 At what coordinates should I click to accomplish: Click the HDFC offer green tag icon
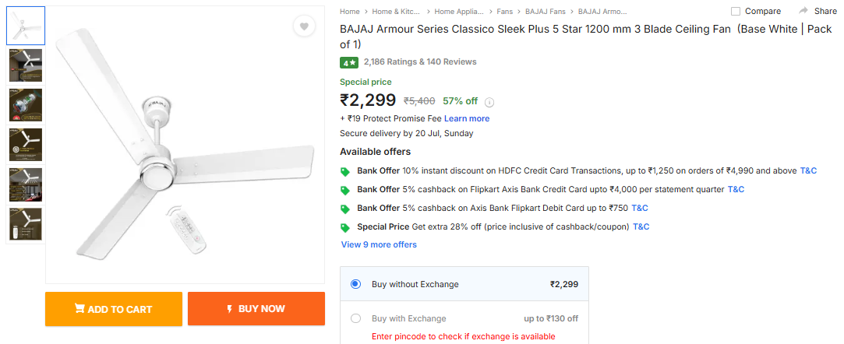point(345,171)
